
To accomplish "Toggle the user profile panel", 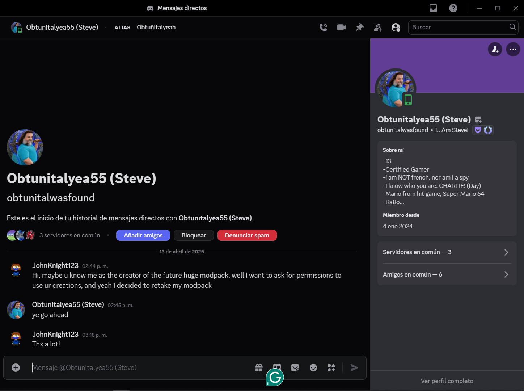I will (396, 27).
